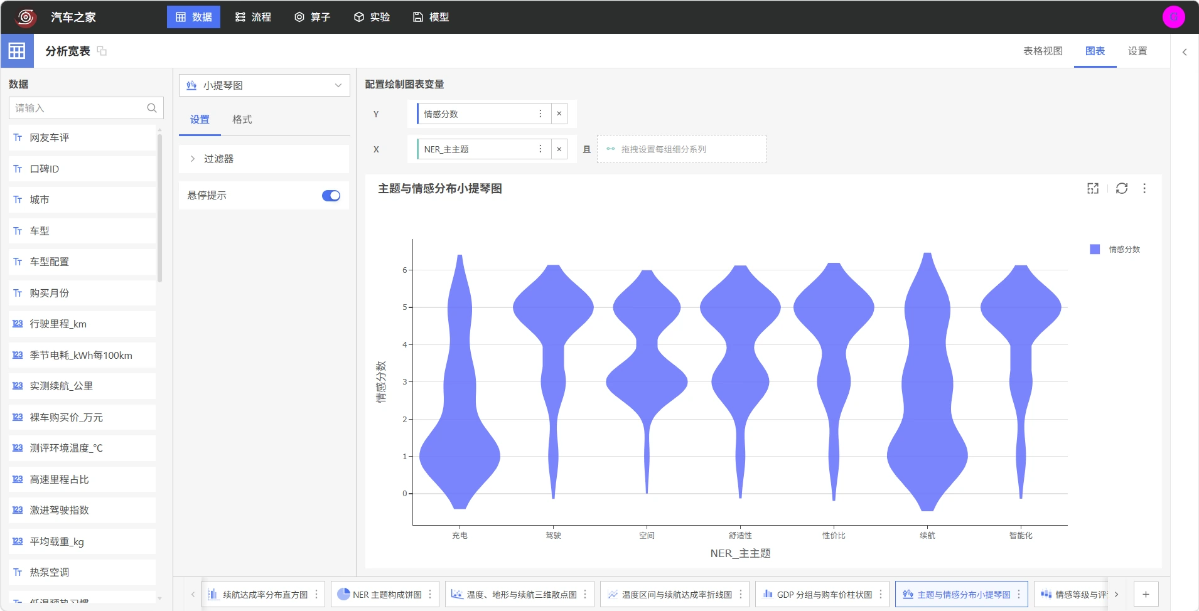Switch to 数据 menu
This screenshot has width=1199, height=611.
coord(193,17)
